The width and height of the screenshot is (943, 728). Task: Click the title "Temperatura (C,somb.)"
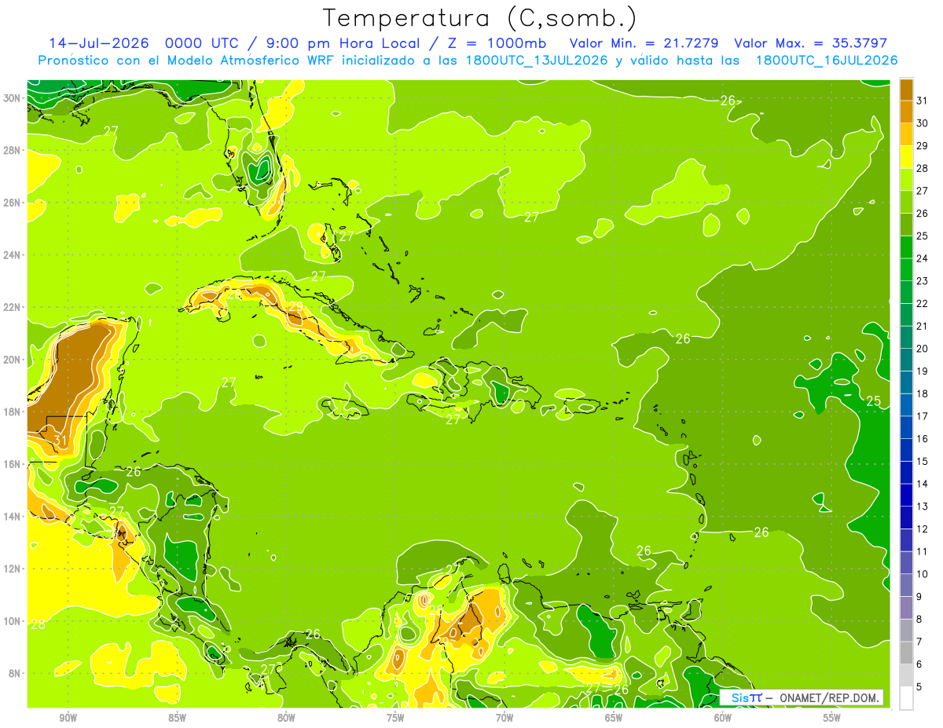click(x=479, y=18)
